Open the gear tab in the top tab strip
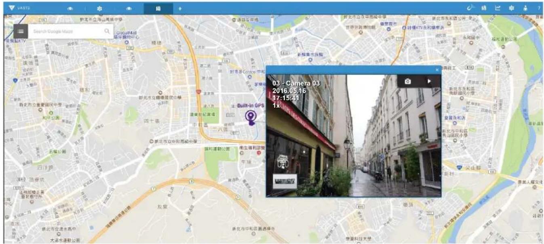This screenshot has width=544, height=244. tap(100, 8)
